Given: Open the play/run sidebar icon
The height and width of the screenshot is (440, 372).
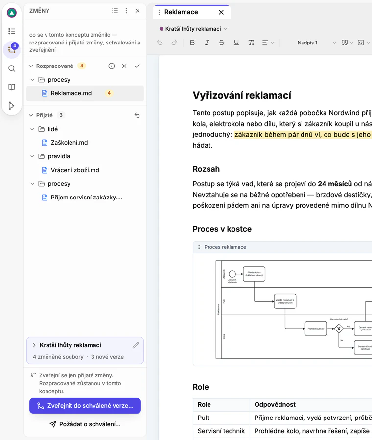Looking at the screenshot, I should [x=12, y=106].
